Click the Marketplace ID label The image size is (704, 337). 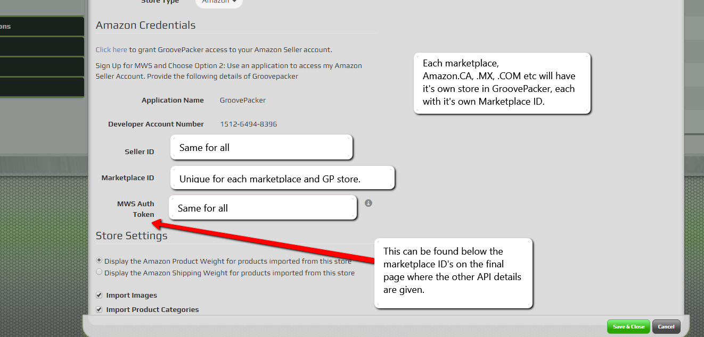click(x=128, y=178)
